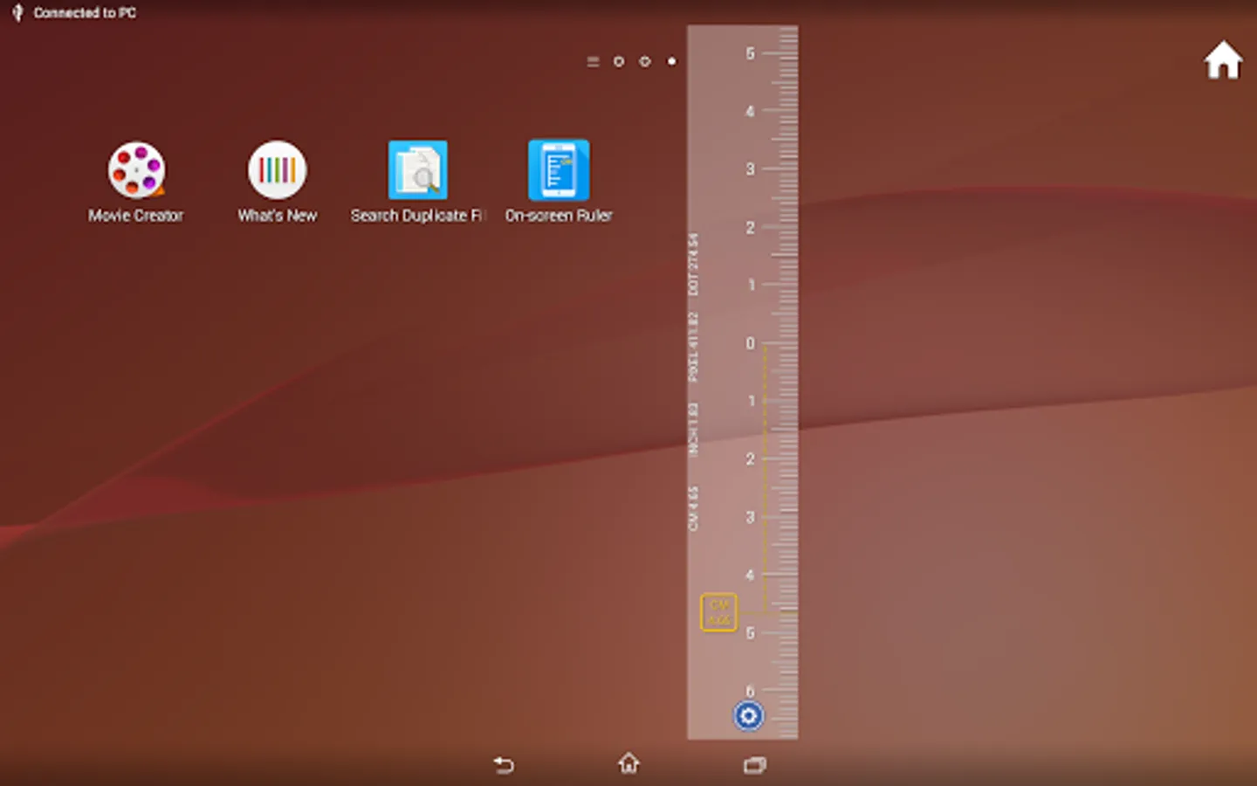Launch the What's New app
The width and height of the screenshot is (1257, 786).
pos(278,182)
